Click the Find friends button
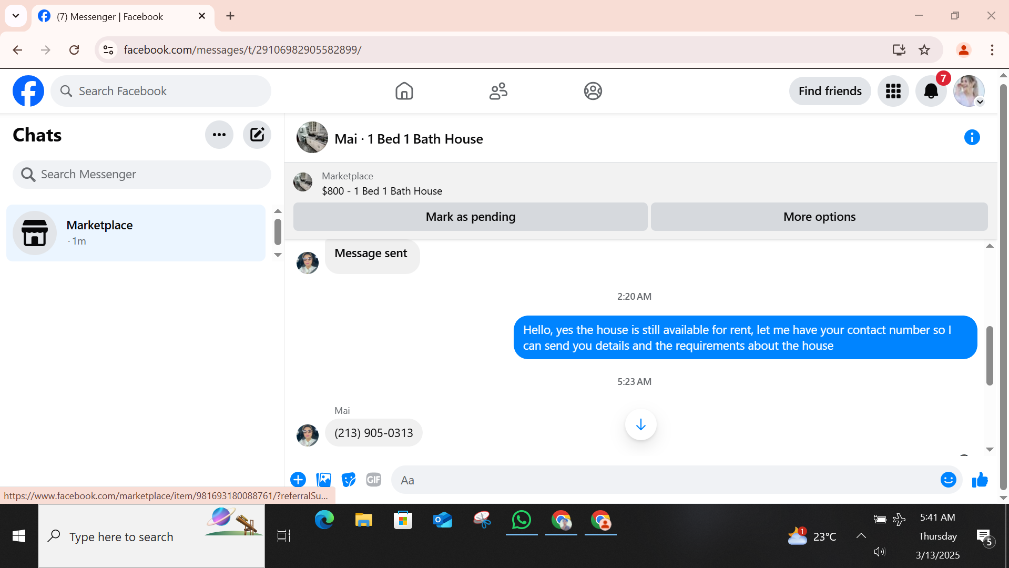Screen dimensions: 1009x568 [830, 91]
